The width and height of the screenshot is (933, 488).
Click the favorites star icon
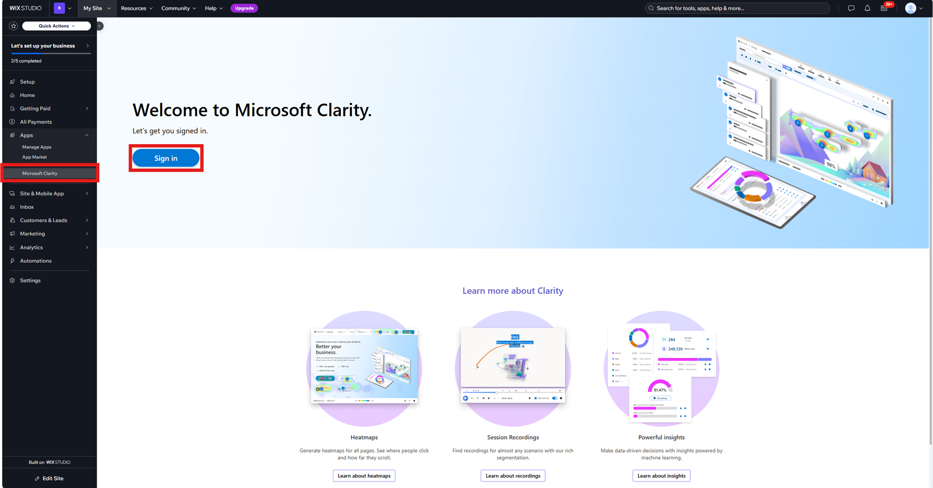(x=13, y=26)
